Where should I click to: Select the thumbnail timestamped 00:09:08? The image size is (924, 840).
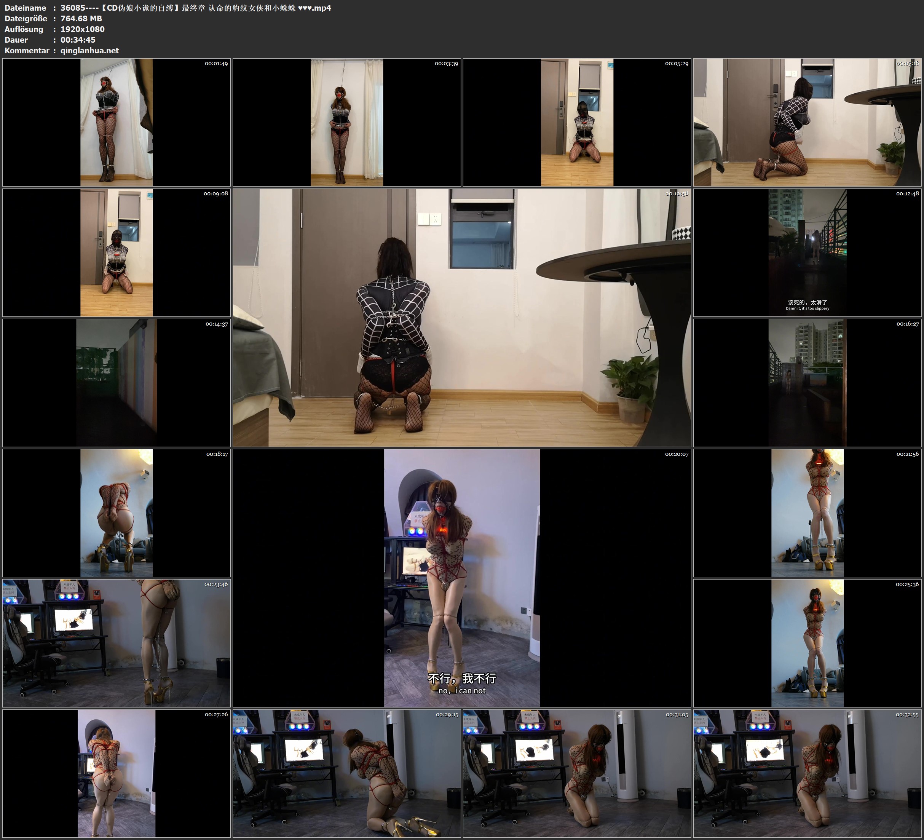coord(116,252)
